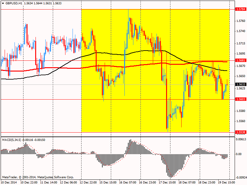
Task: Select the 1.5603 red price level label
Action: click(x=241, y=99)
